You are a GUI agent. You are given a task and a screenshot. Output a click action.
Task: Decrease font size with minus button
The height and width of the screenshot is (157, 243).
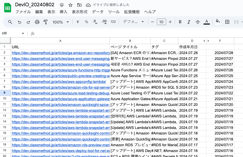[152, 22]
